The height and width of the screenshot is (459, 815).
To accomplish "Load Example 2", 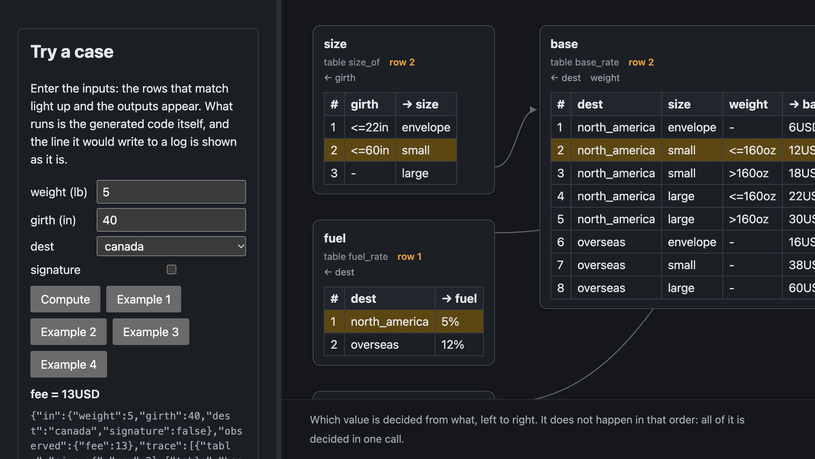I will (69, 332).
